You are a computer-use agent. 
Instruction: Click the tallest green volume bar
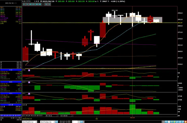[132, 109]
